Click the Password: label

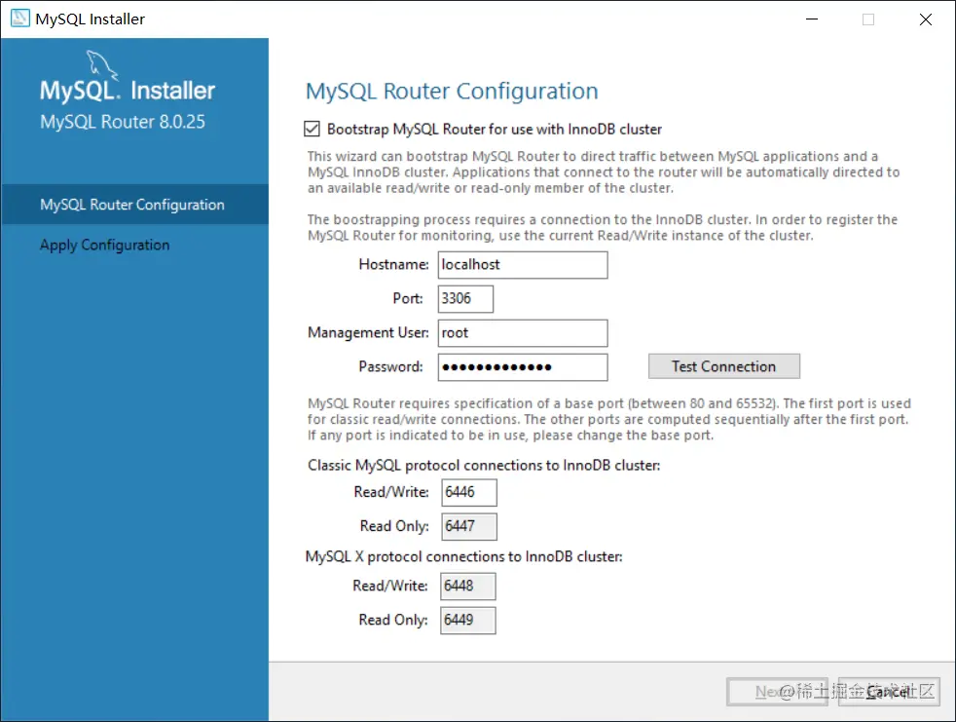(x=390, y=366)
